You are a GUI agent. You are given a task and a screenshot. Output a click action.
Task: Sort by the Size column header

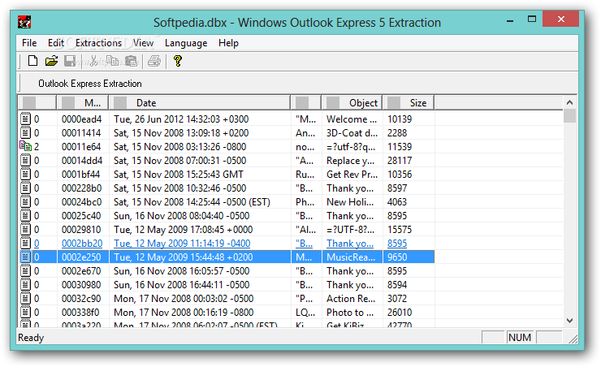[x=409, y=102]
